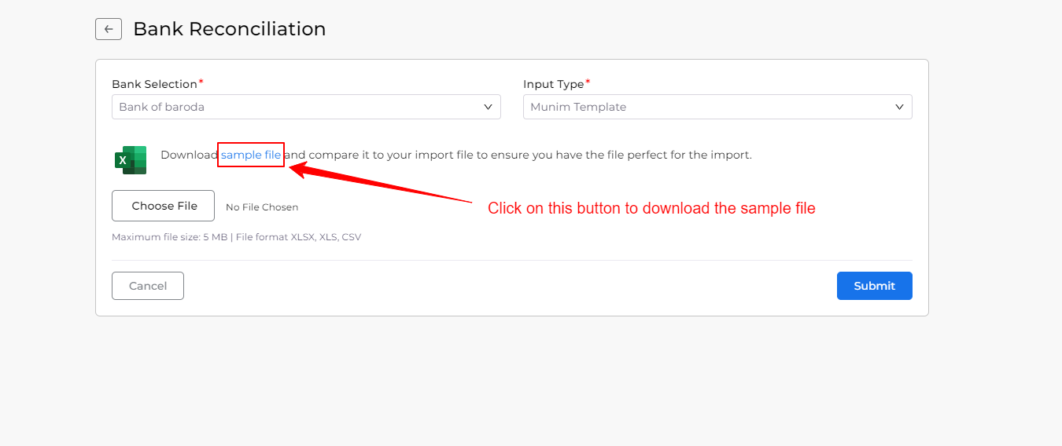This screenshot has height=446, width=1062.
Task: Click the word Download before sample file
Action: pos(189,155)
